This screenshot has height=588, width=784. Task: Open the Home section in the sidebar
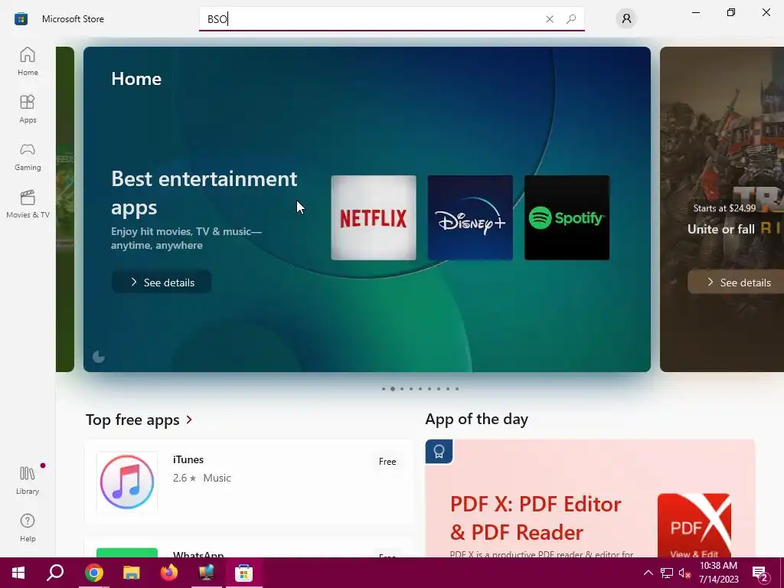pyautogui.click(x=28, y=61)
